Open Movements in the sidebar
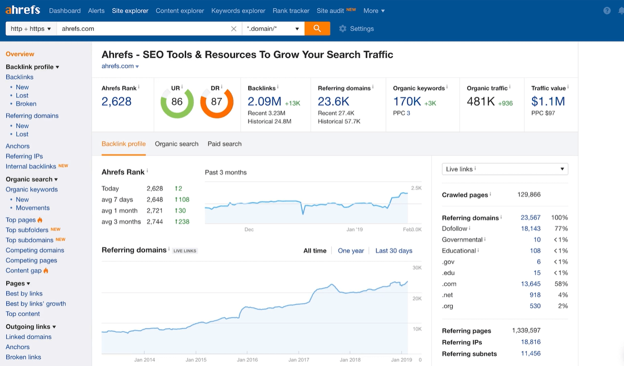The image size is (624, 366). tap(33, 208)
